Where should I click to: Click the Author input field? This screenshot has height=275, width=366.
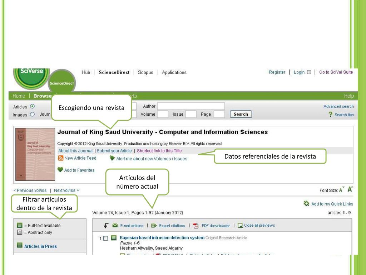(x=191, y=106)
